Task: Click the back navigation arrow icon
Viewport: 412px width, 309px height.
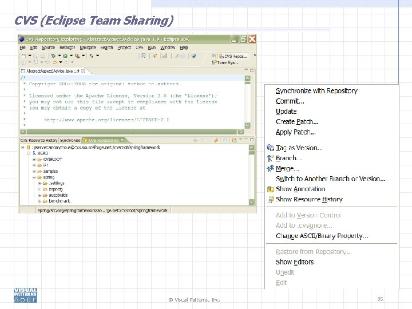Action: (54, 62)
